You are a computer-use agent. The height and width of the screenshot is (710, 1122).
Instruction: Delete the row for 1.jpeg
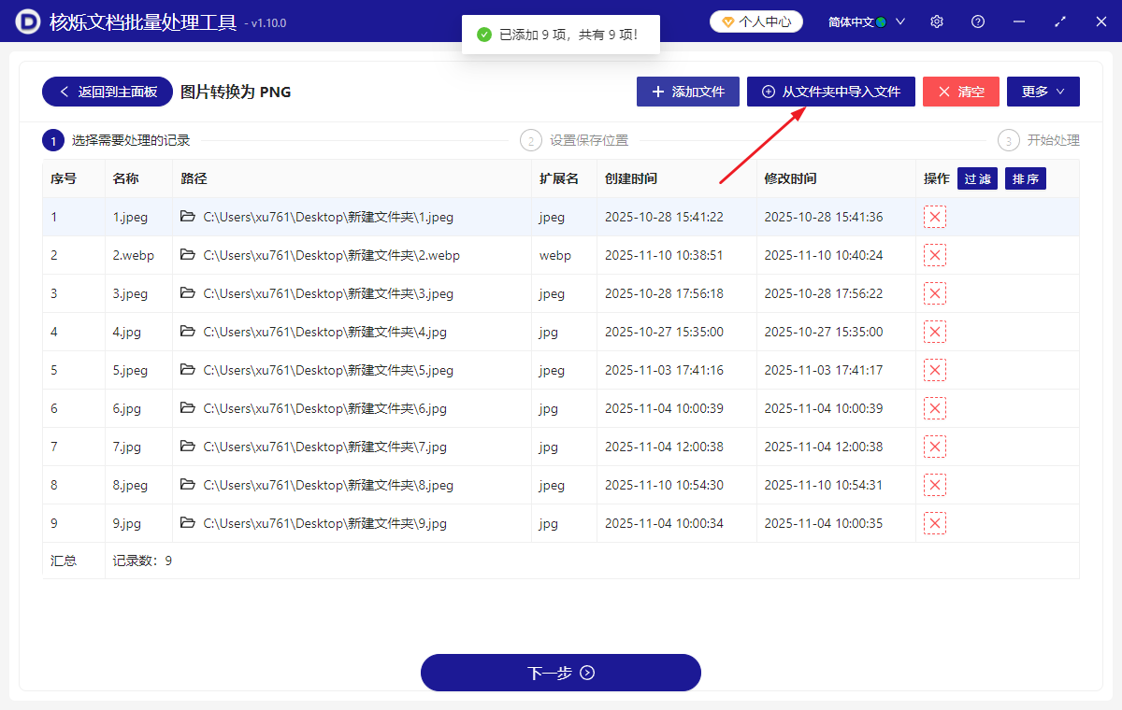click(x=934, y=216)
